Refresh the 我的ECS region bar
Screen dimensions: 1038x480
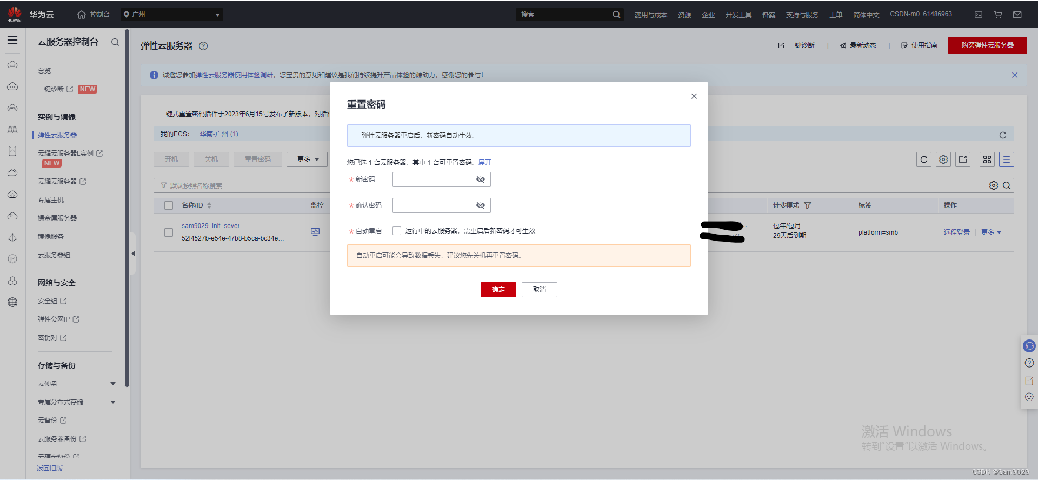[x=1003, y=135]
